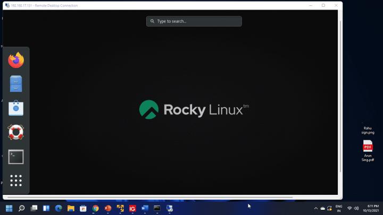
Task: Open Wi-Fi network tray icon
Action: pyautogui.click(x=349, y=209)
